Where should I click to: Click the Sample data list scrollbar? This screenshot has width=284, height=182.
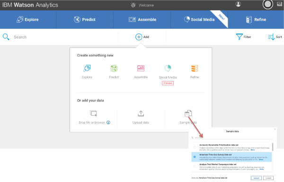click(x=273, y=147)
